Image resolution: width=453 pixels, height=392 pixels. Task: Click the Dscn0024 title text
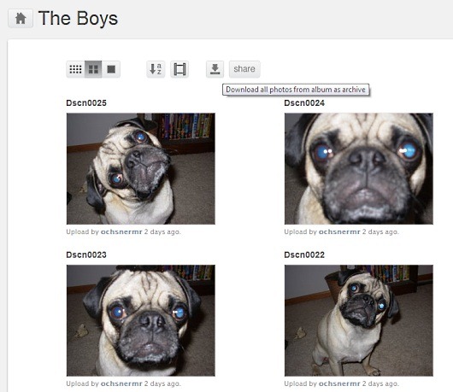click(304, 103)
